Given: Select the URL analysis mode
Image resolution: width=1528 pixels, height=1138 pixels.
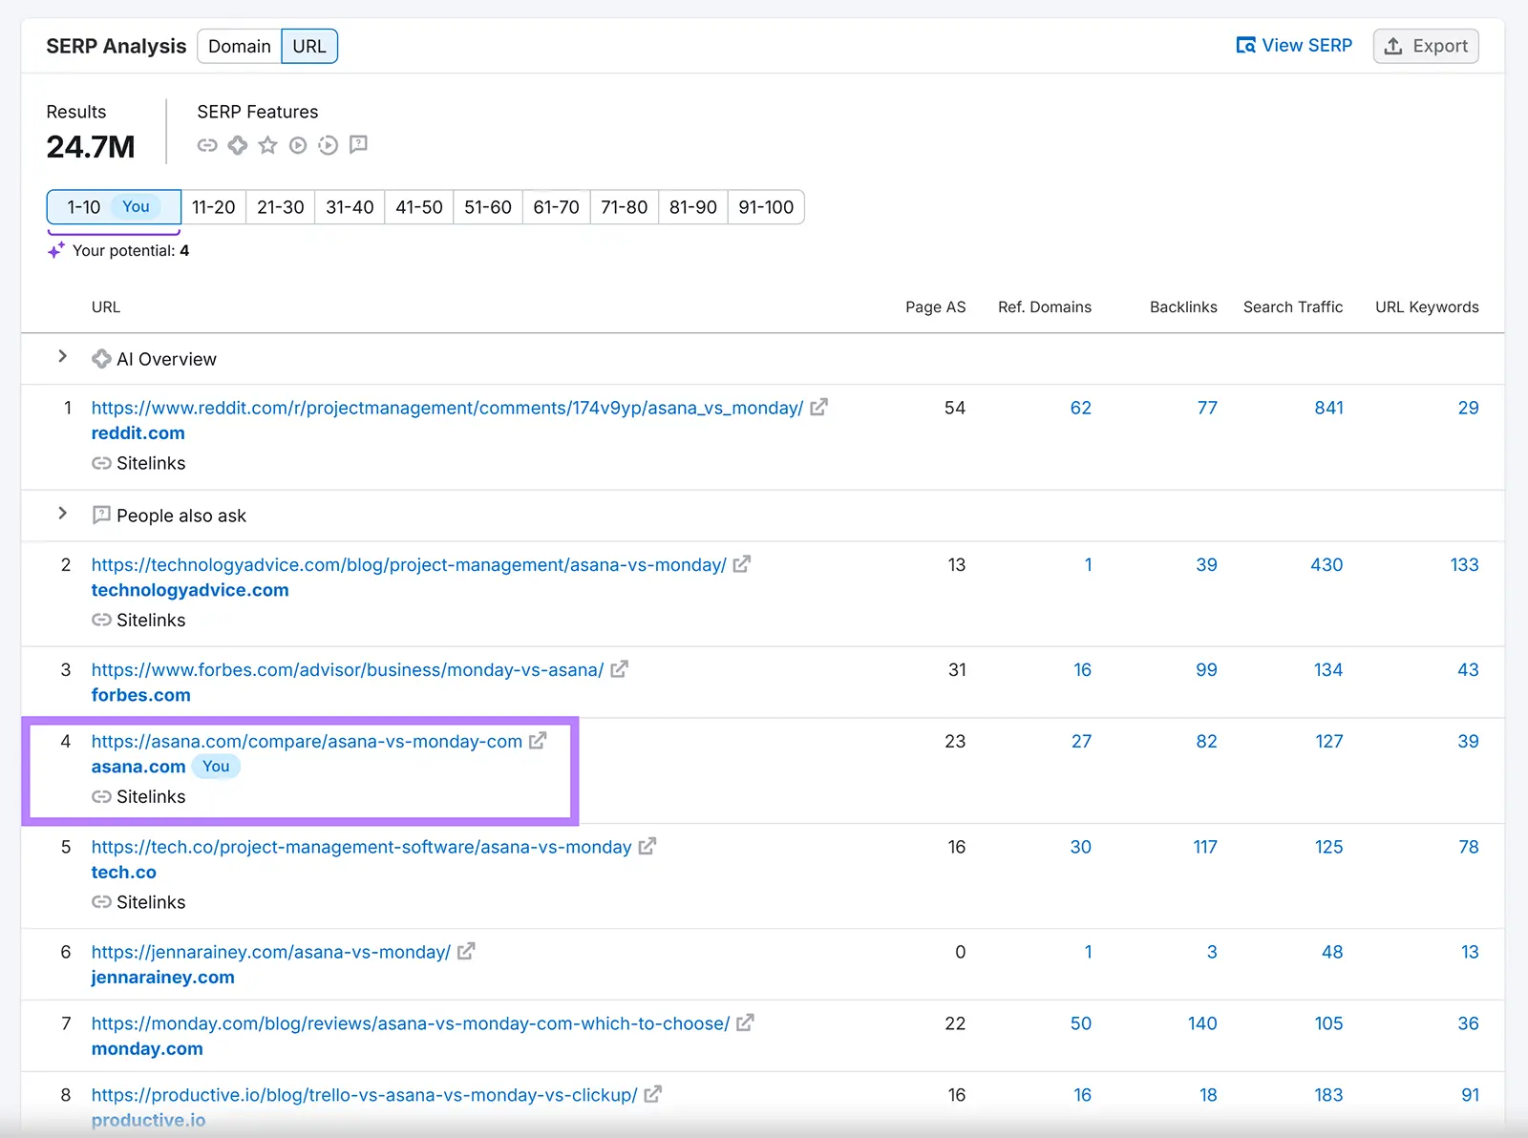Looking at the screenshot, I should point(309,45).
